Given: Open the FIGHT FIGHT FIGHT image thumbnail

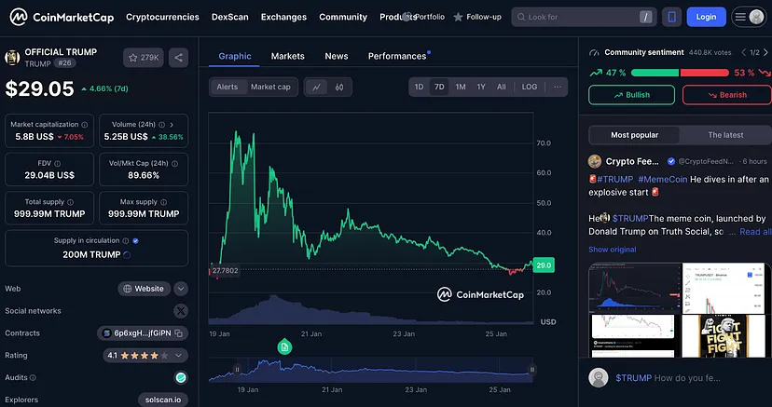Looking at the screenshot, I should click(724, 335).
